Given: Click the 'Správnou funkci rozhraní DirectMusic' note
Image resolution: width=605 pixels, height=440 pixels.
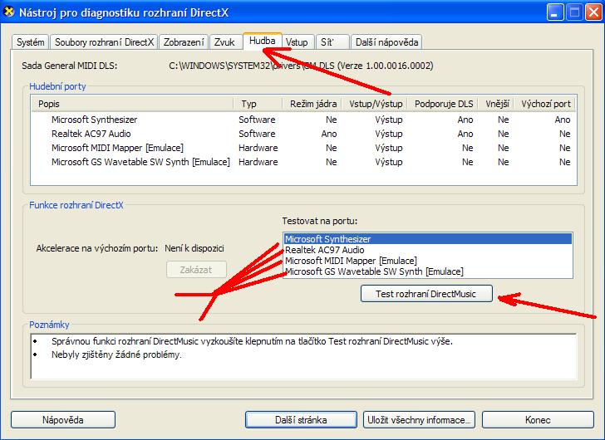Looking at the screenshot, I should (252, 341).
